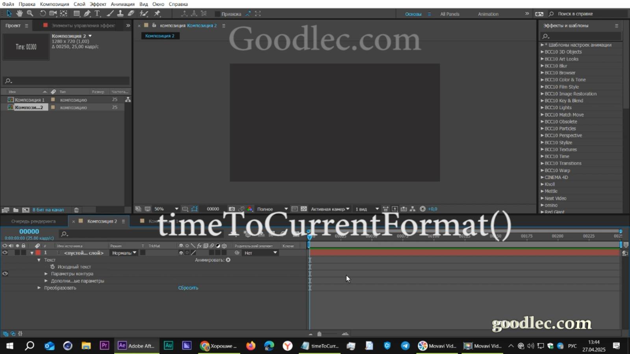Take a snapshot of the composition view
The width and height of the screenshot is (630, 354).
click(x=232, y=209)
